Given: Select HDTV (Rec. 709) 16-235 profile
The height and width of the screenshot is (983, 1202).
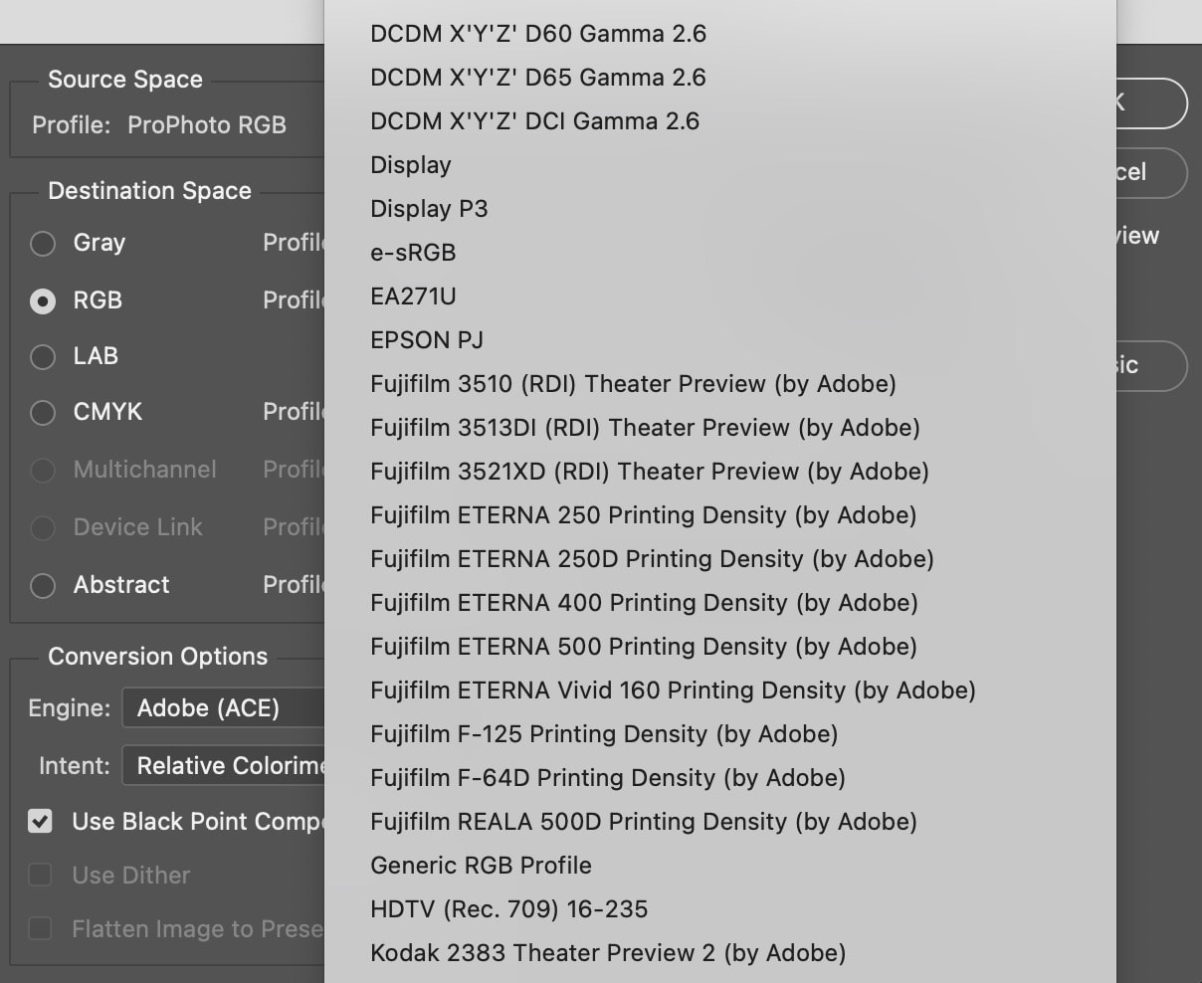Looking at the screenshot, I should point(508,909).
